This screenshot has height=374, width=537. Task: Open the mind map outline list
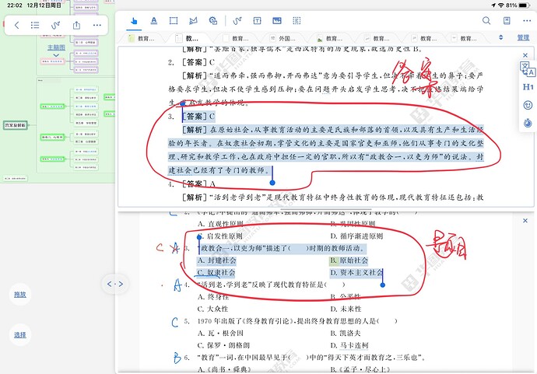point(35,25)
